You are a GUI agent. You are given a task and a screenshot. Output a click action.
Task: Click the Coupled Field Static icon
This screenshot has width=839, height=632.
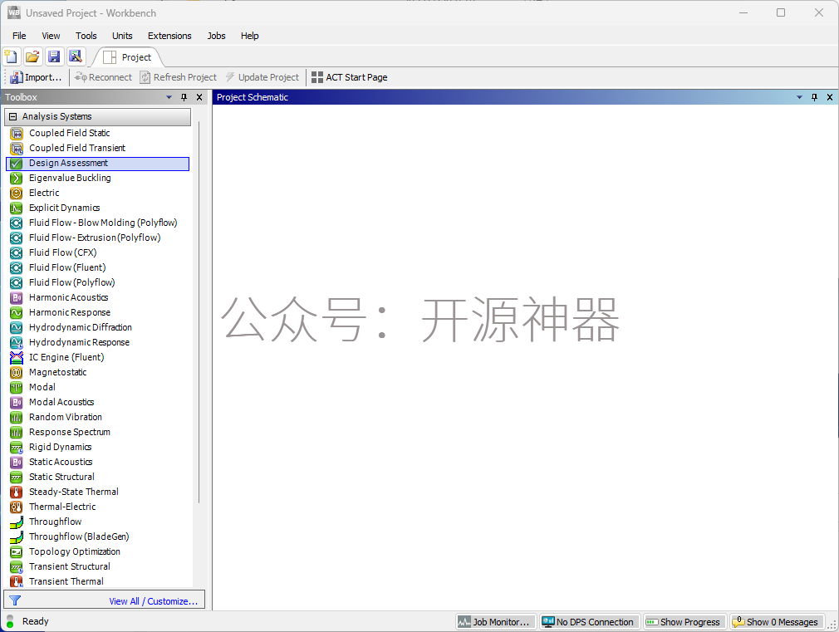pos(17,133)
